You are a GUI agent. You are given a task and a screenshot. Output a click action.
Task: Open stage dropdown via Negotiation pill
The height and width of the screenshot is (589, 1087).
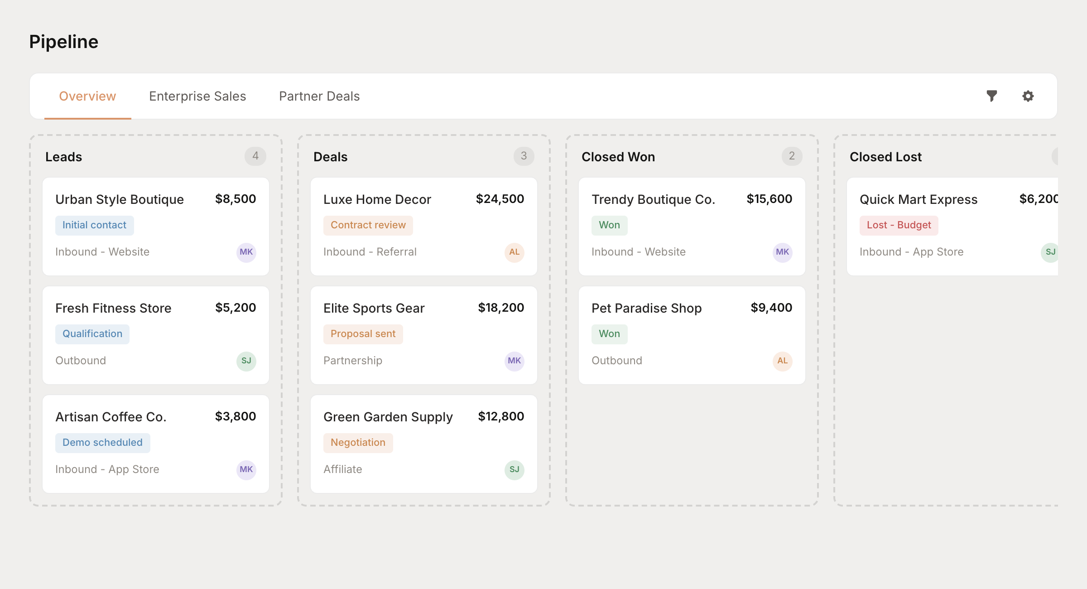click(358, 443)
